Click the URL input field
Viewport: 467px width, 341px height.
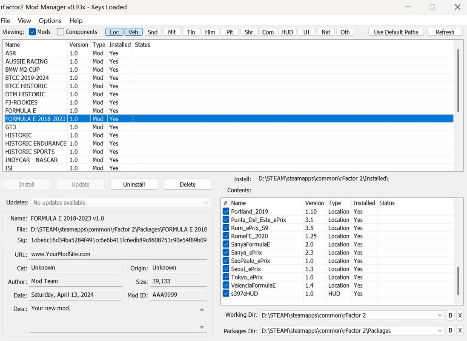tap(118, 254)
